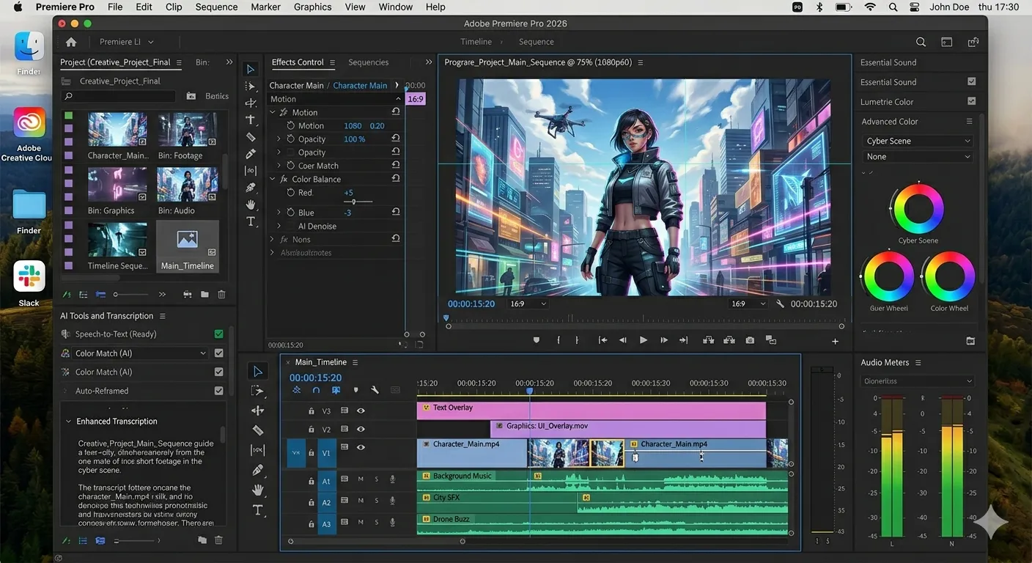Viewport: 1032px width, 563px height.
Task: Click the Add Marker shield icon in the timeline header
Action: 355,391
